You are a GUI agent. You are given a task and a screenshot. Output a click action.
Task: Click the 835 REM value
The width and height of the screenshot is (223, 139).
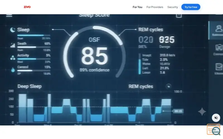[x=167, y=39]
